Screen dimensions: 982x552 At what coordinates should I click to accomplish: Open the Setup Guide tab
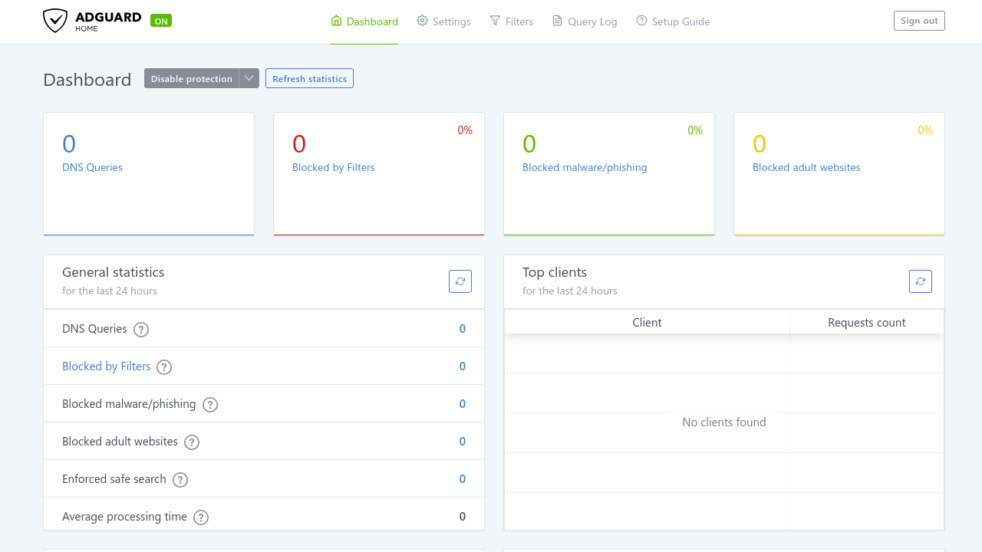[673, 21]
